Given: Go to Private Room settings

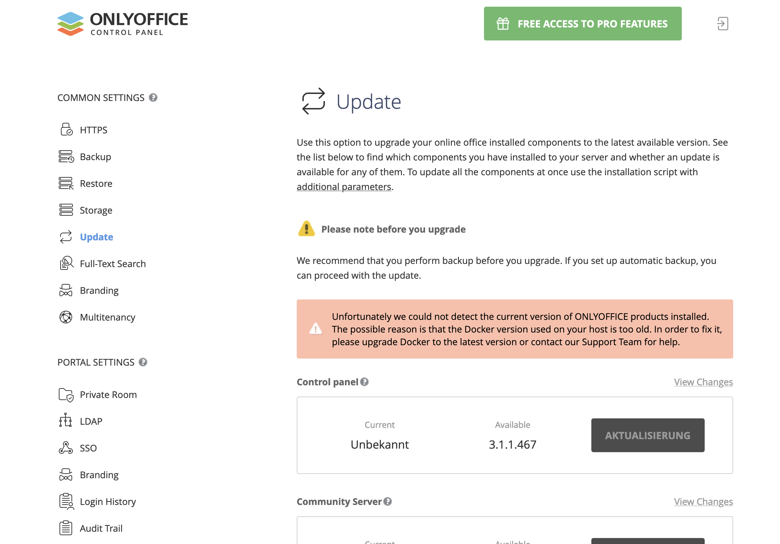Looking at the screenshot, I should click(x=108, y=394).
